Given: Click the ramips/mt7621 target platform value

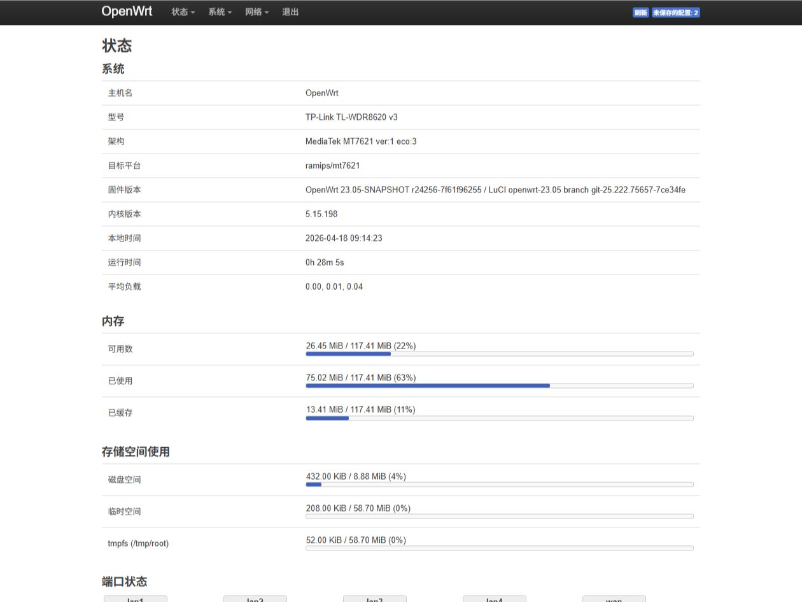Looking at the screenshot, I should [333, 166].
